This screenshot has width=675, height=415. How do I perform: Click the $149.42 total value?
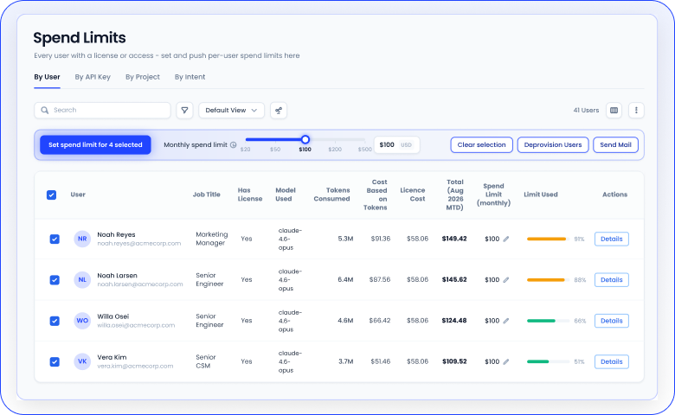[454, 239]
